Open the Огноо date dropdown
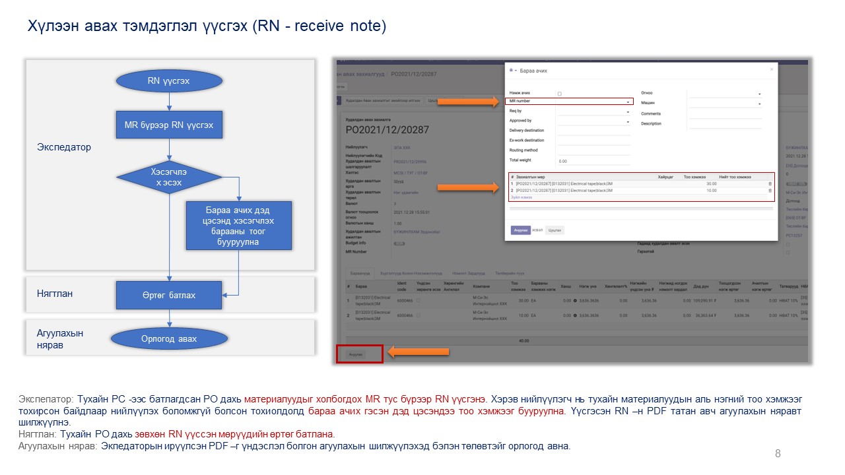 click(x=759, y=94)
